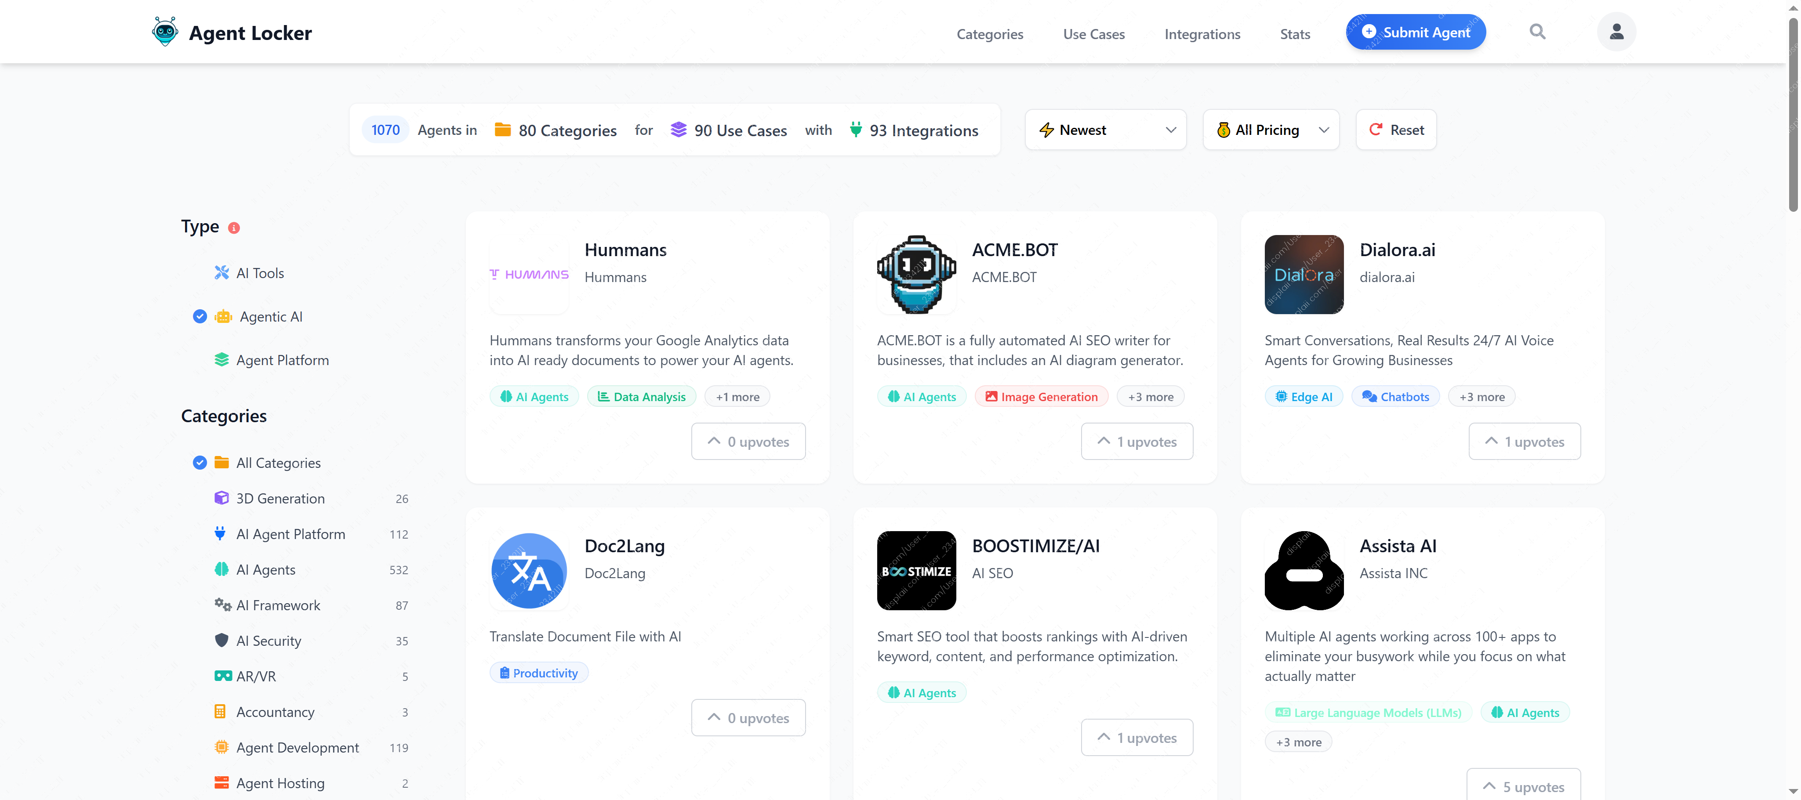The image size is (1801, 800).
Task: Click the AI Framework gears icon
Action: pos(222,605)
